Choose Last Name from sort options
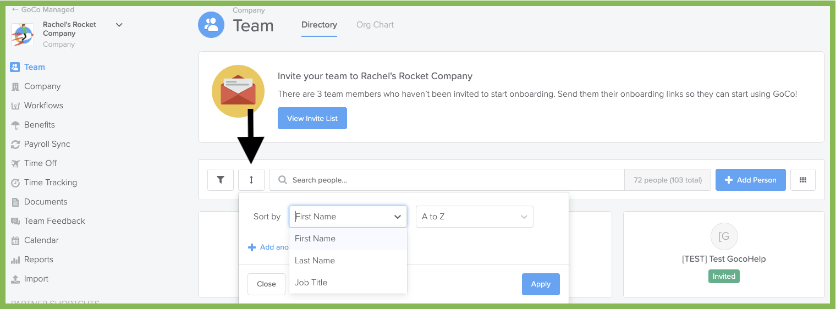Image resolution: width=836 pixels, height=309 pixels. click(348, 261)
